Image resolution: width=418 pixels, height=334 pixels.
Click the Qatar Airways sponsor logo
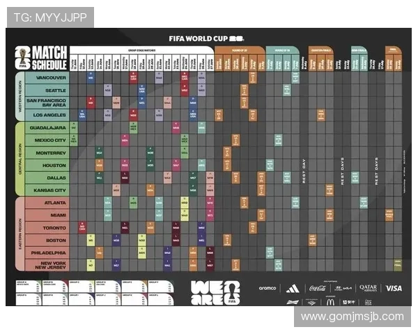coord(368,287)
